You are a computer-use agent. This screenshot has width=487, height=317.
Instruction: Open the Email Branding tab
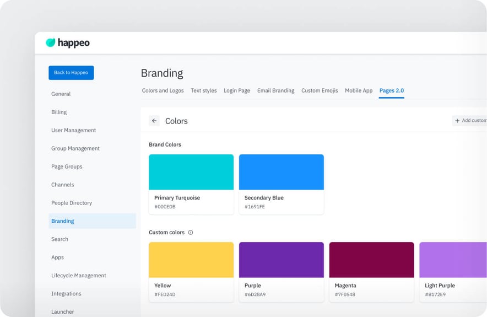275,90
